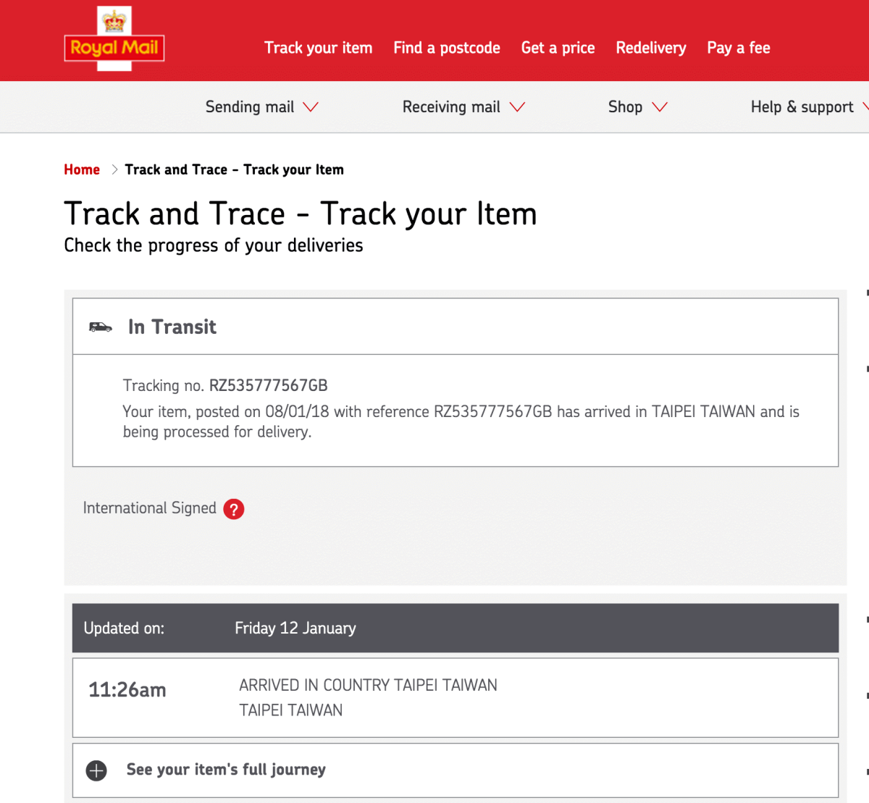Go to Get a price page
869x803 pixels.
pyautogui.click(x=558, y=48)
